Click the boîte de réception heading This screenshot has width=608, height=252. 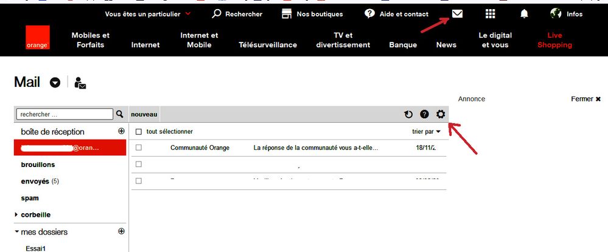click(52, 132)
